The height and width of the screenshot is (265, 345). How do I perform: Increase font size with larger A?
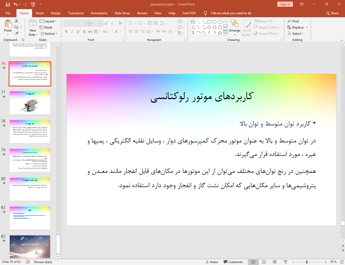tap(106, 23)
